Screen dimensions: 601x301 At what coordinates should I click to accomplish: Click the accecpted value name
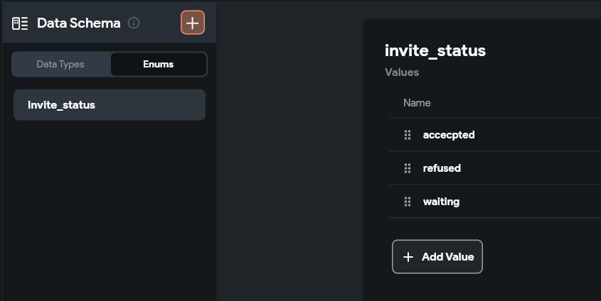[x=449, y=135]
